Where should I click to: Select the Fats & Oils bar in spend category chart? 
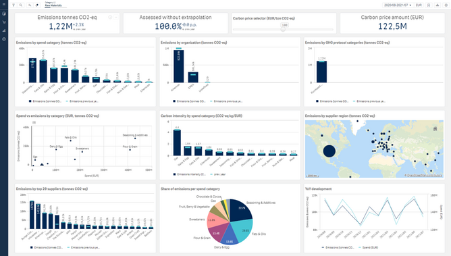tap(43, 72)
